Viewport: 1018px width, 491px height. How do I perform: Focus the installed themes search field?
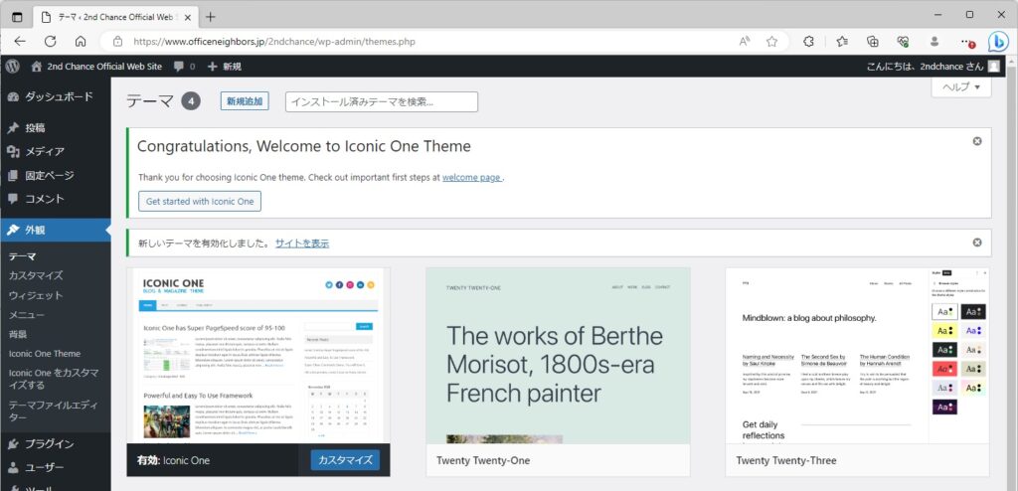[381, 101]
